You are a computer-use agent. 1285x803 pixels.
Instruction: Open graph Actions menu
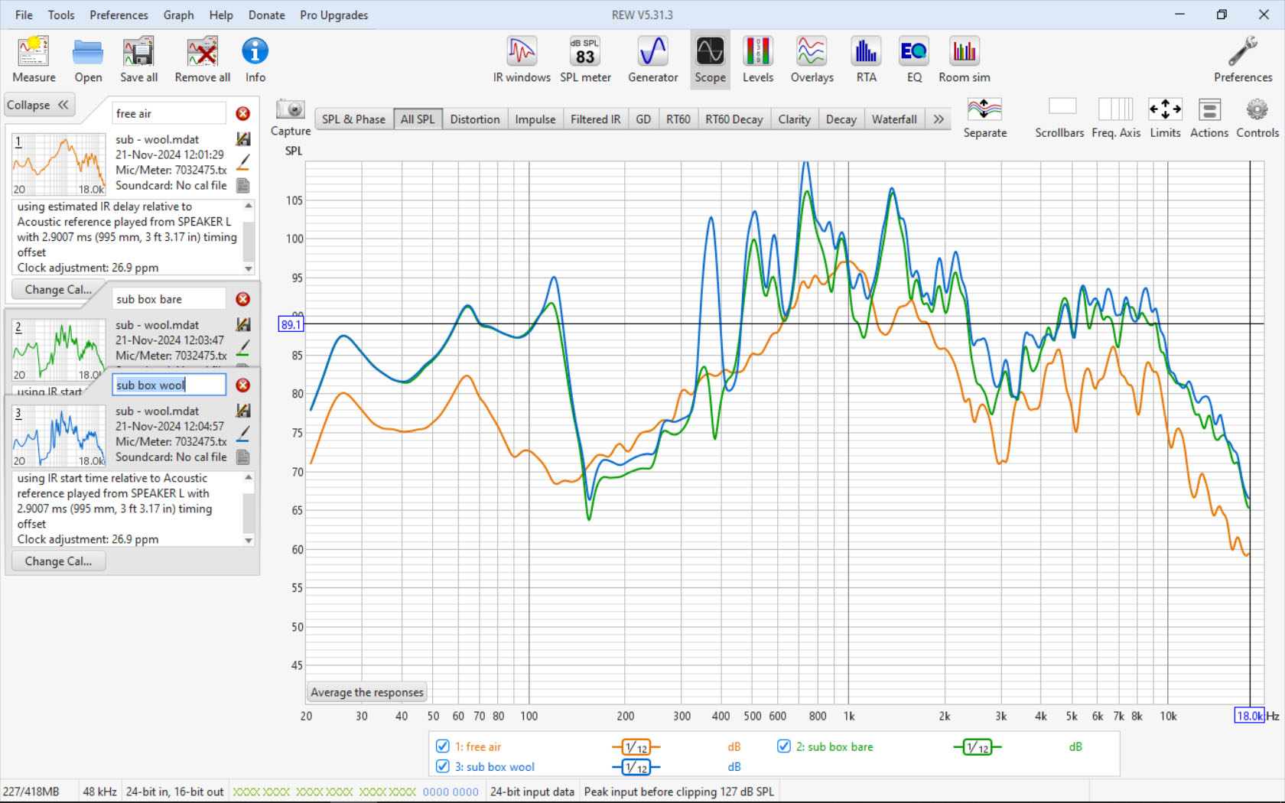1209,119
